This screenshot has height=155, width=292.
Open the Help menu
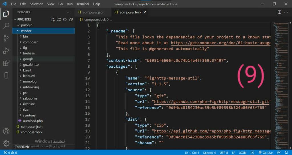96,4
